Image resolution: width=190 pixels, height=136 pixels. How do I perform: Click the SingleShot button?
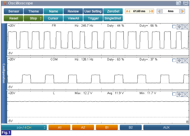click(113, 18)
